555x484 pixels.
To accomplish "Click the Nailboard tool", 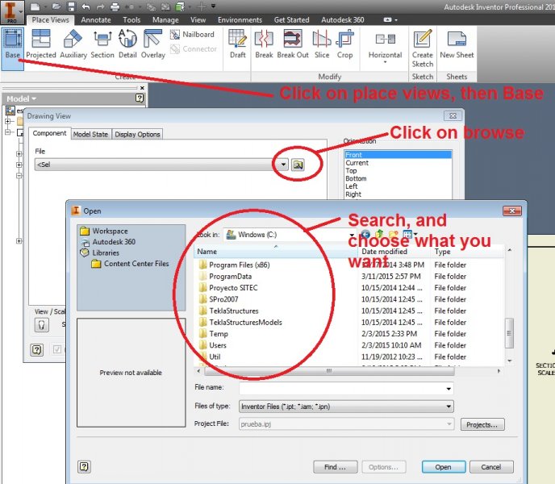I will click(193, 35).
